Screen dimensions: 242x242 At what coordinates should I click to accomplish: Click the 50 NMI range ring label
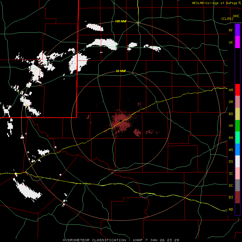(x=121, y=71)
